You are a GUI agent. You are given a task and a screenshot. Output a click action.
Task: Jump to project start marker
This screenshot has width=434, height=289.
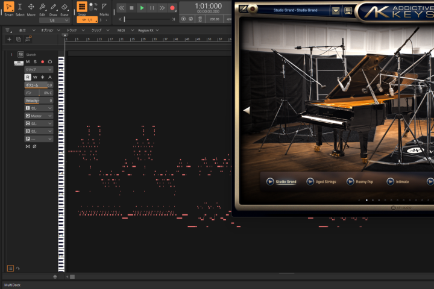click(x=120, y=19)
